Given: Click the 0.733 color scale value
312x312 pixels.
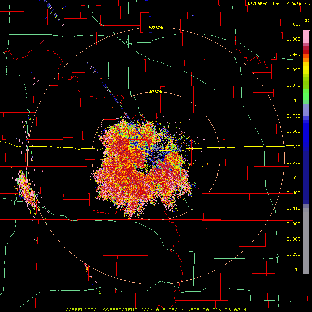Looking at the screenshot, I should [x=294, y=116].
